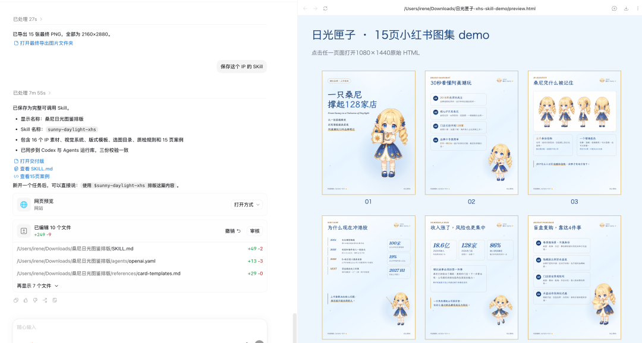Screen dimensions: 642x343
Task: Expand '再显示 7 个文件'
Action: (37, 286)
